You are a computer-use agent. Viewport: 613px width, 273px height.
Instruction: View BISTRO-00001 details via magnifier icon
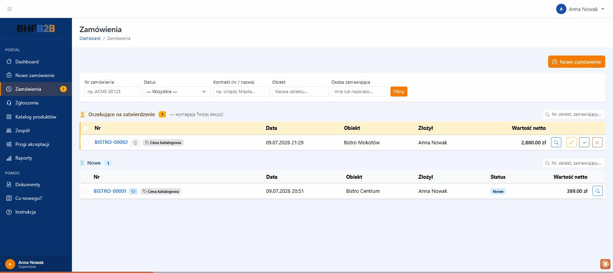point(597,191)
